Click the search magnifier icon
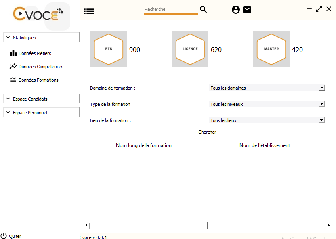 pos(203,9)
